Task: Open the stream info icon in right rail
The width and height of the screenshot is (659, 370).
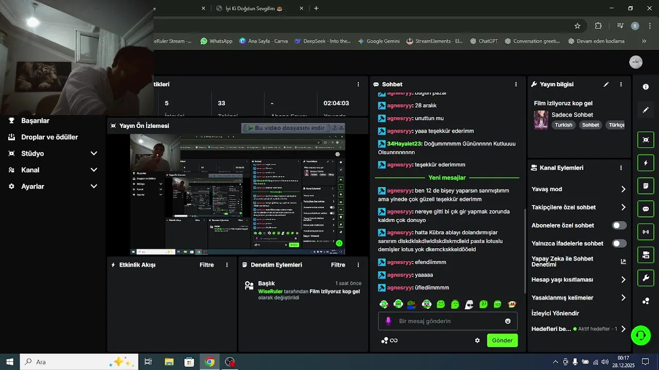Action: (646, 87)
